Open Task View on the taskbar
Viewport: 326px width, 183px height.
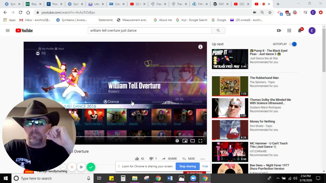tap(99, 178)
